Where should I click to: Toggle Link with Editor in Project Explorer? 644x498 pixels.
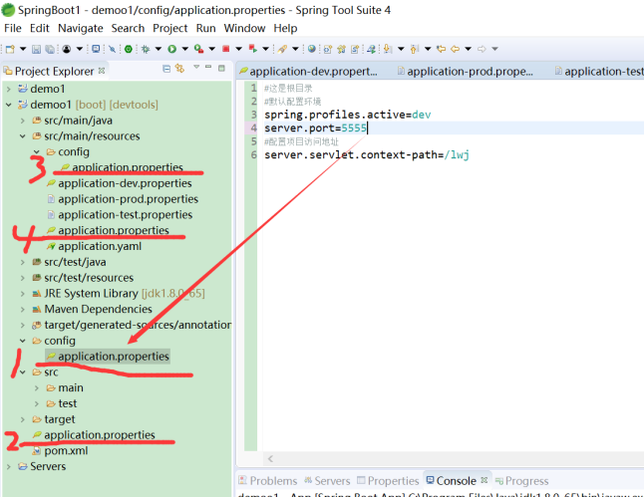pos(179,68)
